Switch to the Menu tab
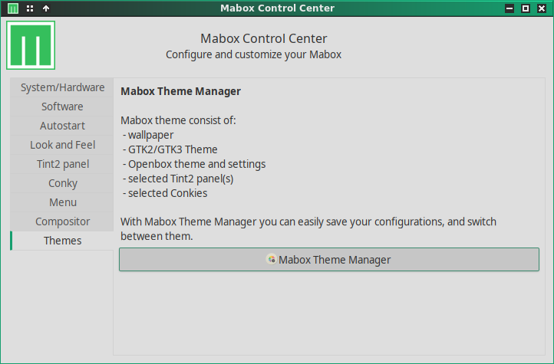 62,202
